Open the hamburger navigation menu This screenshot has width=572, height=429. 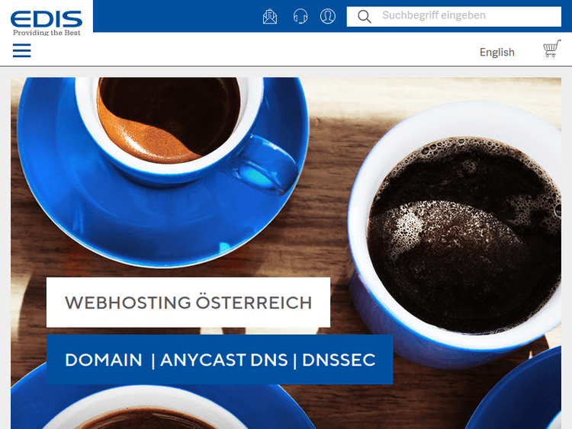tap(21, 50)
